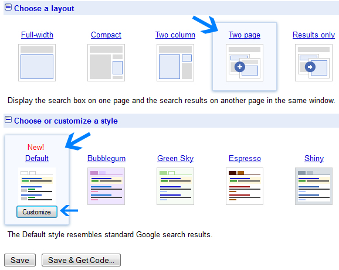
Task: Click the Save & Get Code button
Action: pos(81,260)
